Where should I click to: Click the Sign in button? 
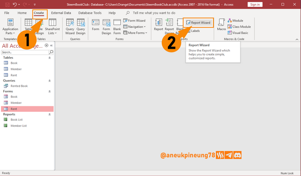coord(255,4)
